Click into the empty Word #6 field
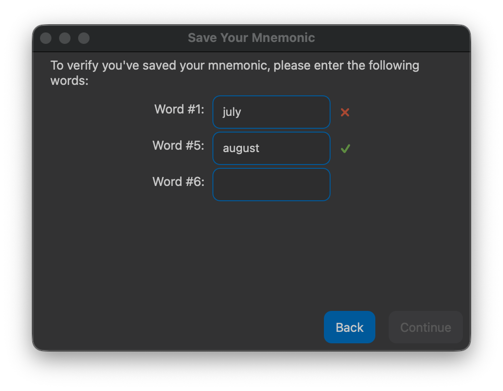Screen dimensions: 503x391 pyautogui.click(x=271, y=185)
